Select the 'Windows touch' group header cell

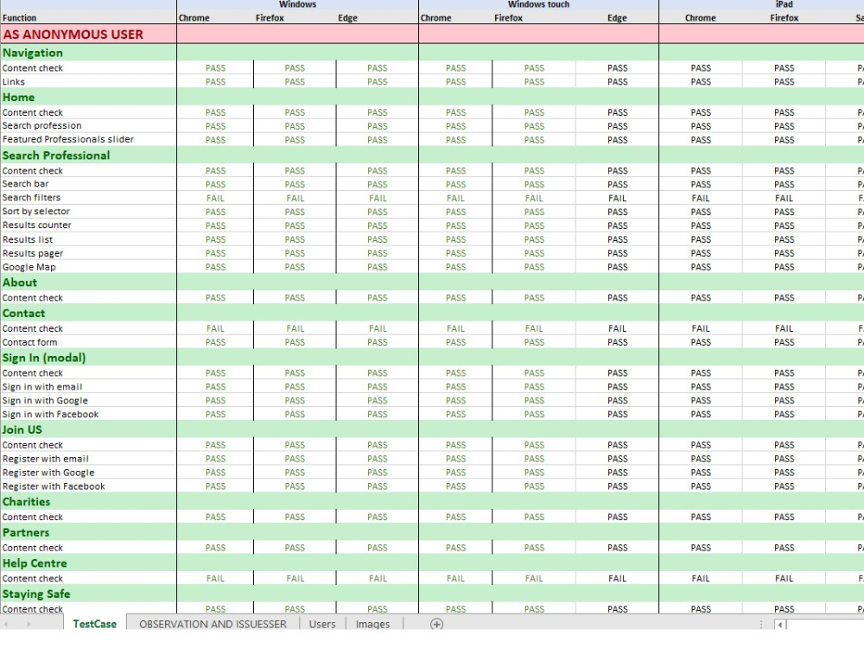(538, 4)
